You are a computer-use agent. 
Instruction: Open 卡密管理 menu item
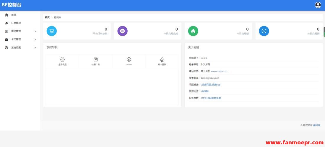16,39
